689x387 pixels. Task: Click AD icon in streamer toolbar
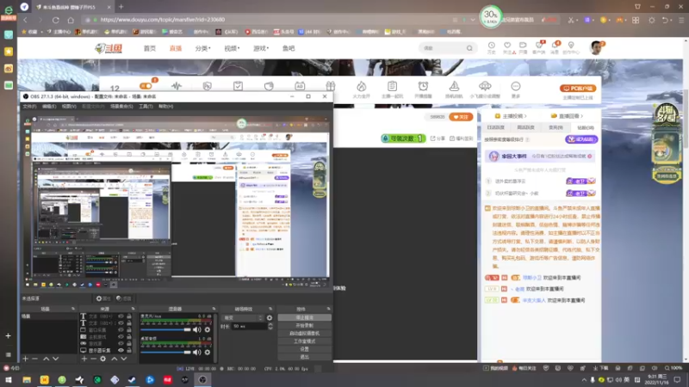click(300, 86)
